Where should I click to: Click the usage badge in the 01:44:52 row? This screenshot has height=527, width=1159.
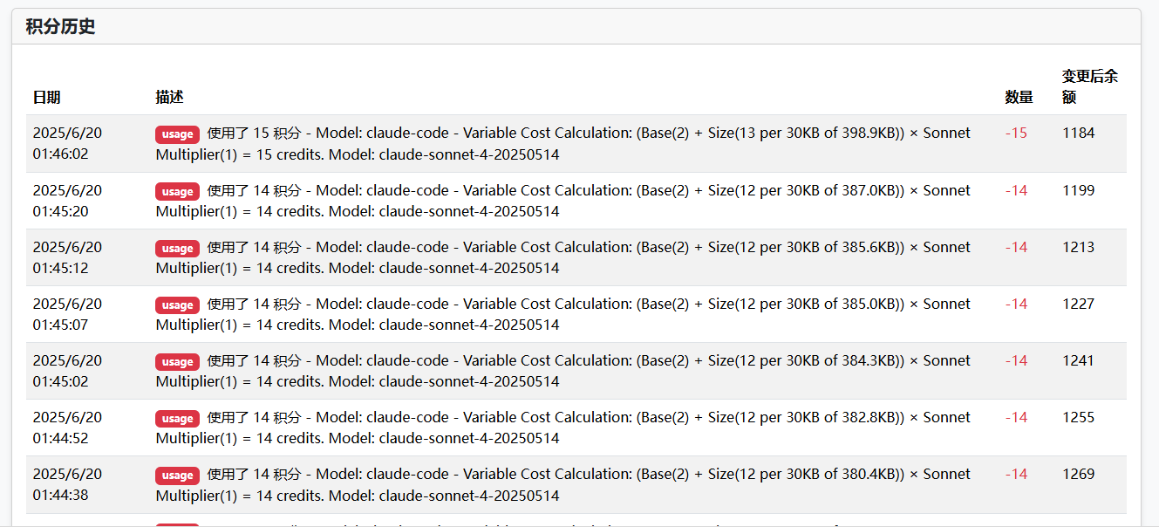[x=177, y=418]
